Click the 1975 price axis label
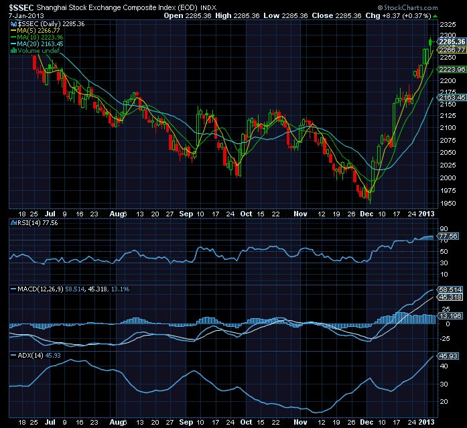 coord(448,191)
